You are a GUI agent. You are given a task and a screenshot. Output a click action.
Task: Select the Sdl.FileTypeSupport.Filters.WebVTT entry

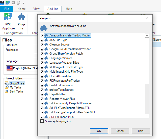click(x=72, y=112)
